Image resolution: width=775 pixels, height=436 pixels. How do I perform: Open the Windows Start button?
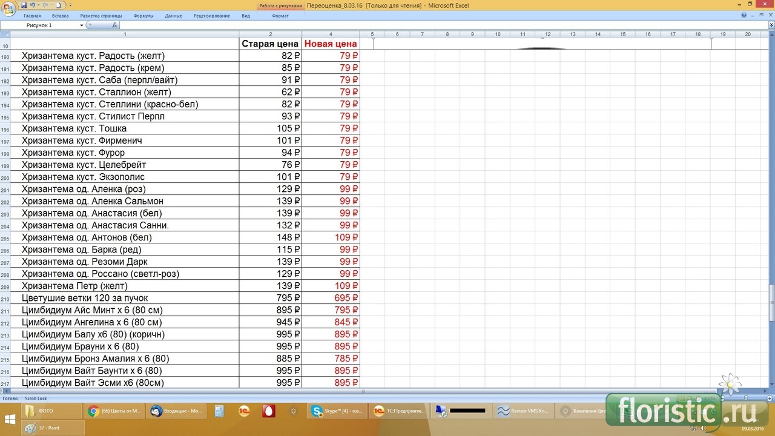10,419
